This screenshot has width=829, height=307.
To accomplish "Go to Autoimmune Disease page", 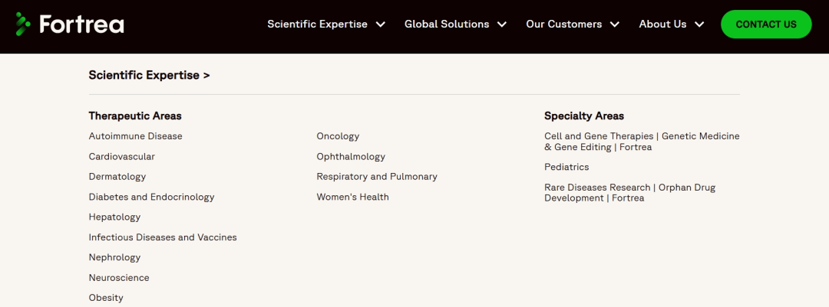I will [135, 136].
